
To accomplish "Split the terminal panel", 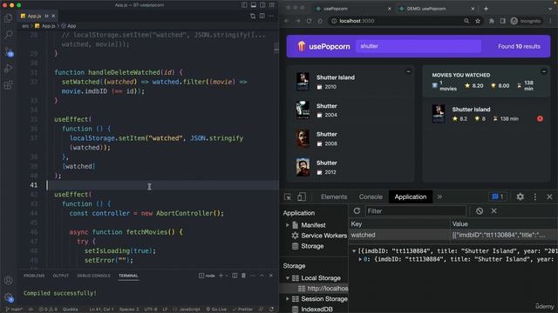I will coord(235,276).
